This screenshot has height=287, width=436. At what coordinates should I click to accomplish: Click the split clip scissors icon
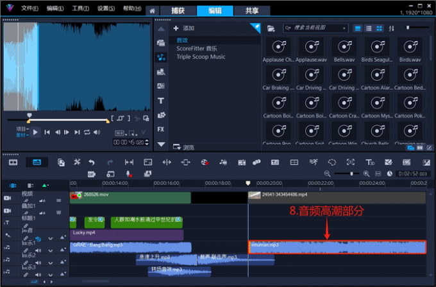(137, 119)
